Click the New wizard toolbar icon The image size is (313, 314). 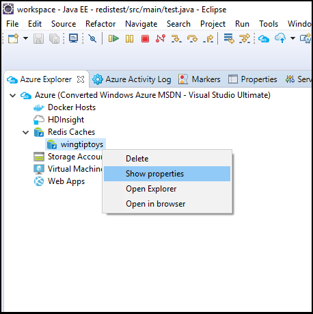click(x=13, y=38)
